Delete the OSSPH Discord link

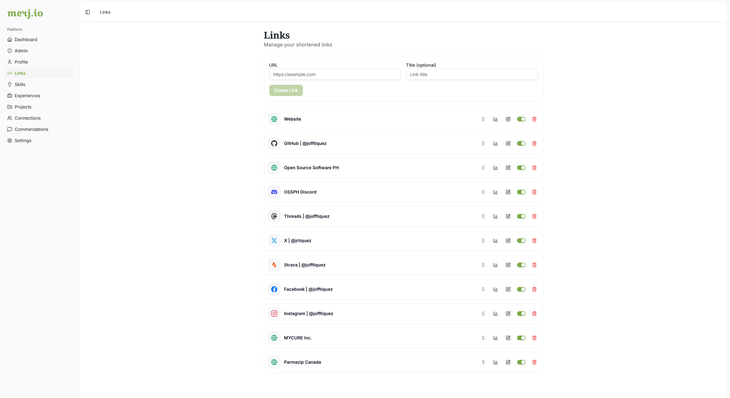click(x=534, y=192)
